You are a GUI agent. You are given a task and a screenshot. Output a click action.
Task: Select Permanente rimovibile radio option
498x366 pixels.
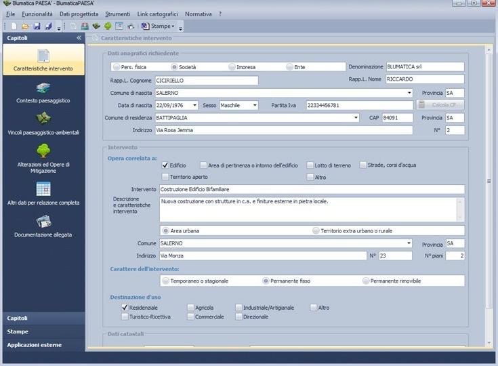(x=366, y=281)
